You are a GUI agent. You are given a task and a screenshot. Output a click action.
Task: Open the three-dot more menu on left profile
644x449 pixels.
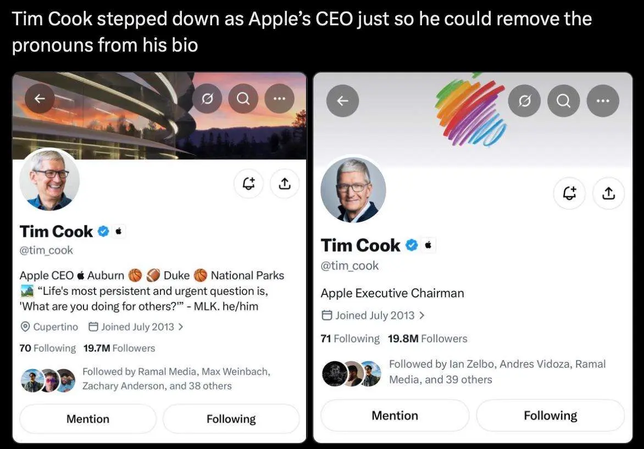279,98
